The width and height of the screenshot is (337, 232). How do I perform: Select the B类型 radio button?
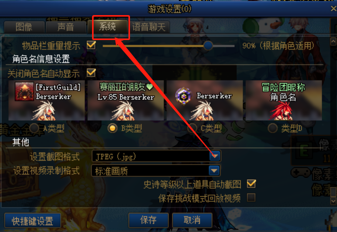tap(112, 128)
